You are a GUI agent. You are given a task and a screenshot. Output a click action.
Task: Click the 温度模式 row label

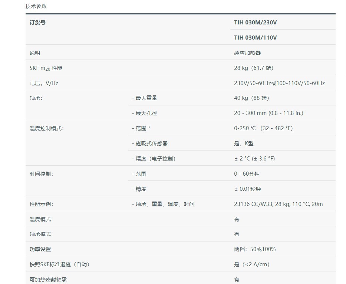40,219
